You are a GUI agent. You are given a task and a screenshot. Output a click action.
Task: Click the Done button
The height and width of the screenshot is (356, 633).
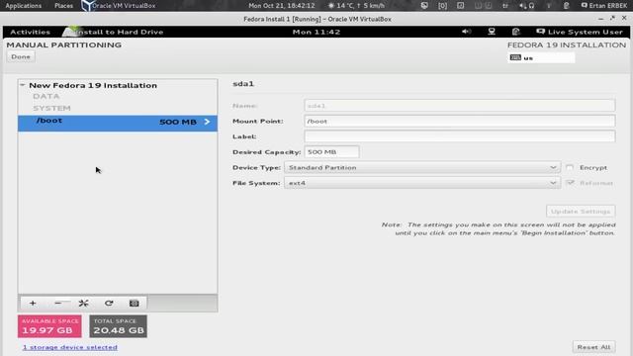[x=21, y=57]
